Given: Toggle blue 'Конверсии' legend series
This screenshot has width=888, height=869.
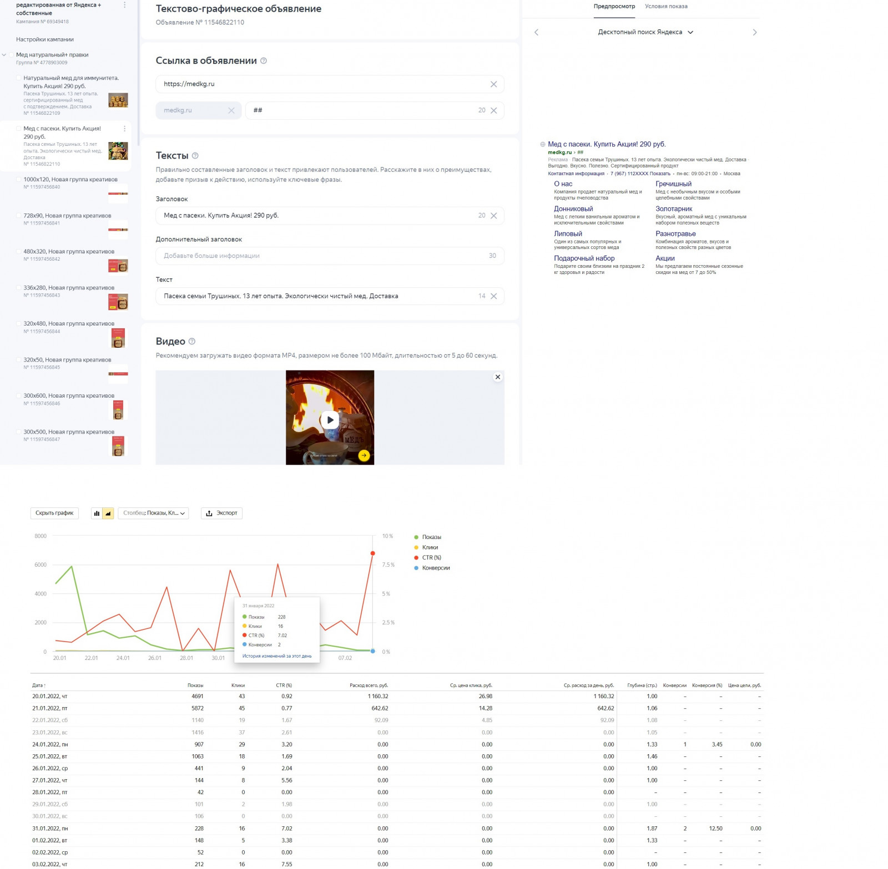Looking at the screenshot, I should point(432,568).
